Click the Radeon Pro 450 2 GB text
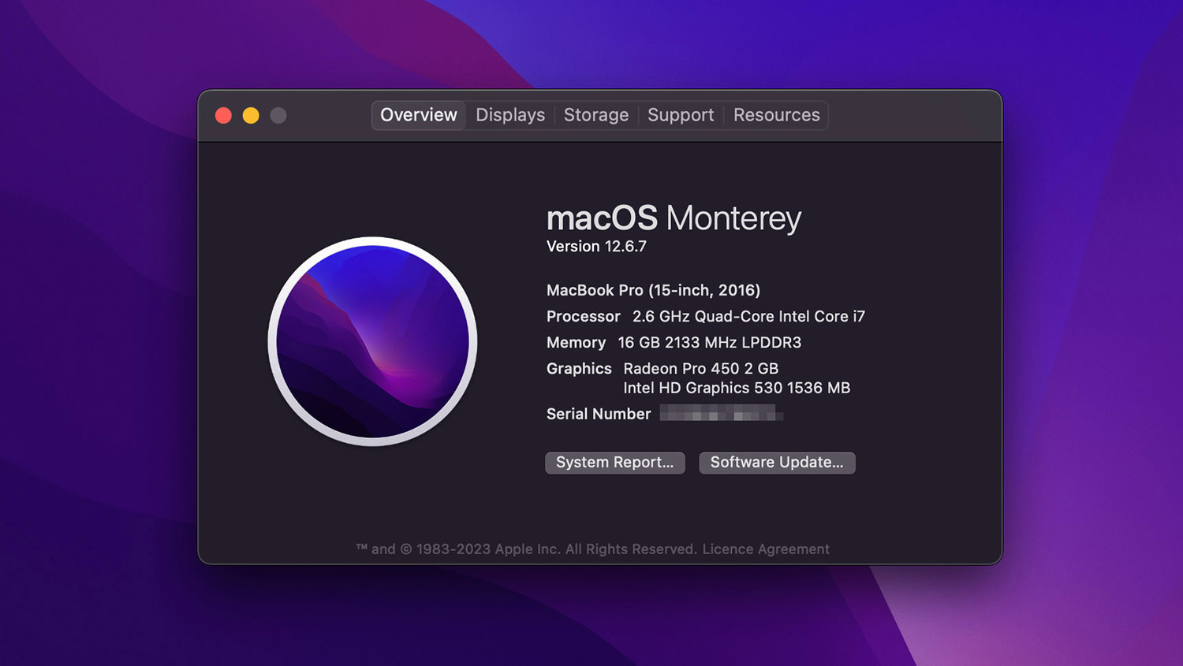This screenshot has width=1183, height=666. point(701,368)
